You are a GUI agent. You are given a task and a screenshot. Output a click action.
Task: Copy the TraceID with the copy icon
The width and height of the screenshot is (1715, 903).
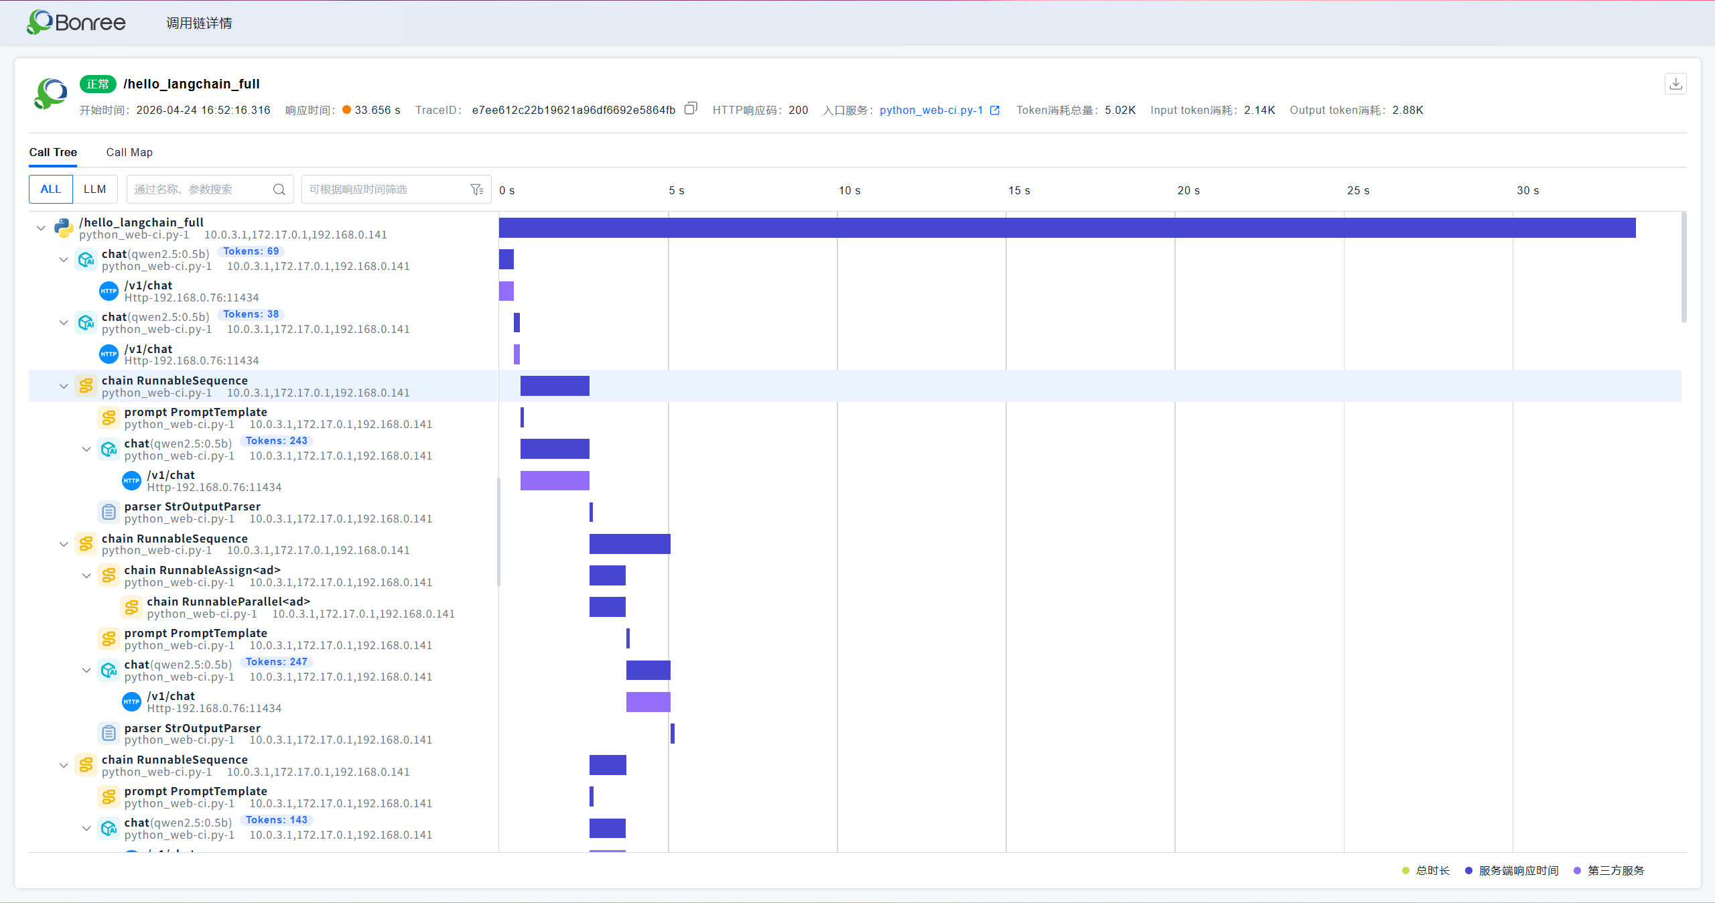pos(691,109)
